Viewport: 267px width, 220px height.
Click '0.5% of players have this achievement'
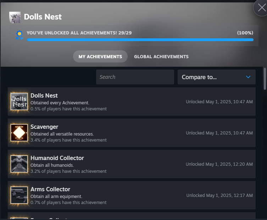(x=68, y=109)
